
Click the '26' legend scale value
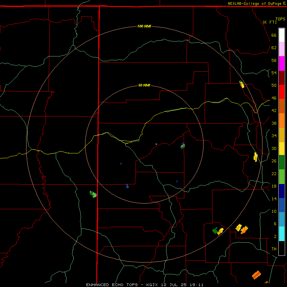[x=274, y=161]
